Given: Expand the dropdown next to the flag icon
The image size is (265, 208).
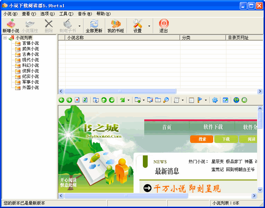Looking at the screenshot, I should [206, 100].
